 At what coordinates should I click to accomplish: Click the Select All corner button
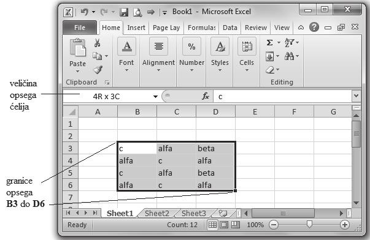[71, 111]
